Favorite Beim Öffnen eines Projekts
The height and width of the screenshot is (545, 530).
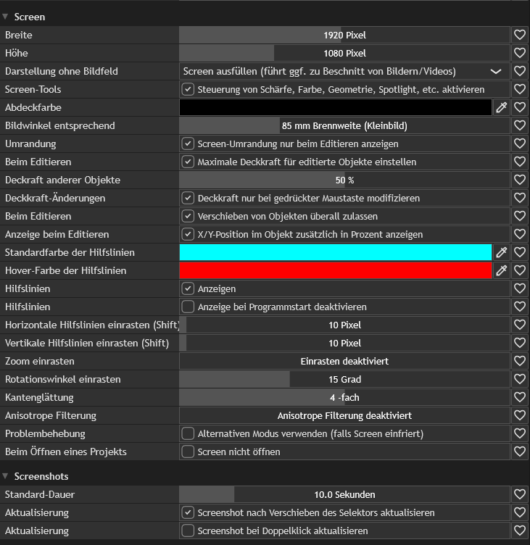point(520,452)
